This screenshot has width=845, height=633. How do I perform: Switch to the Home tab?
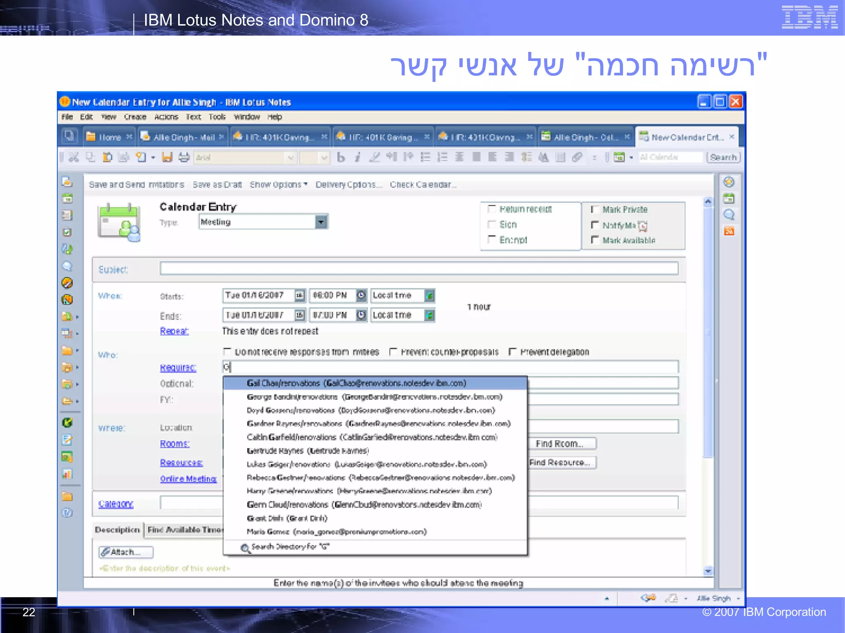pos(110,137)
